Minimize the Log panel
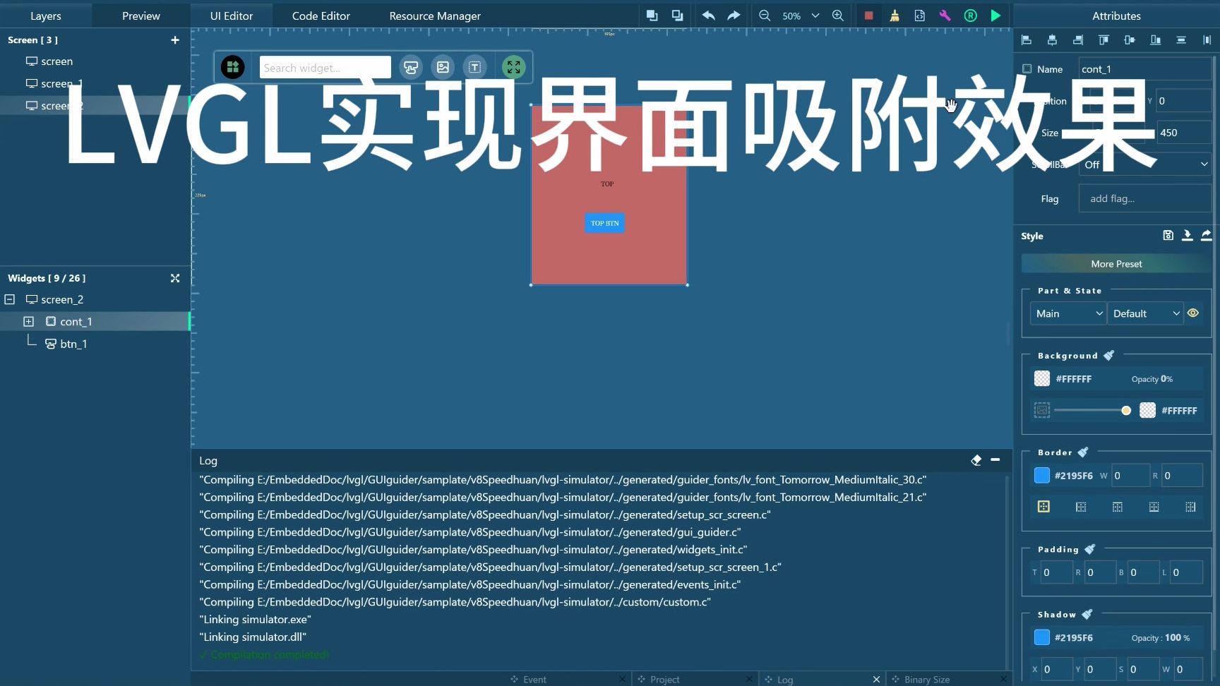 point(995,459)
